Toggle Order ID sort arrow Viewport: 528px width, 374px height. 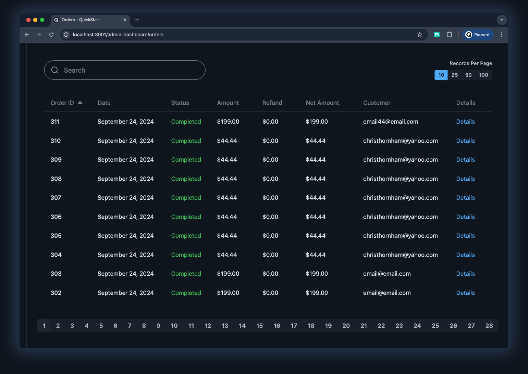pos(80,103)
